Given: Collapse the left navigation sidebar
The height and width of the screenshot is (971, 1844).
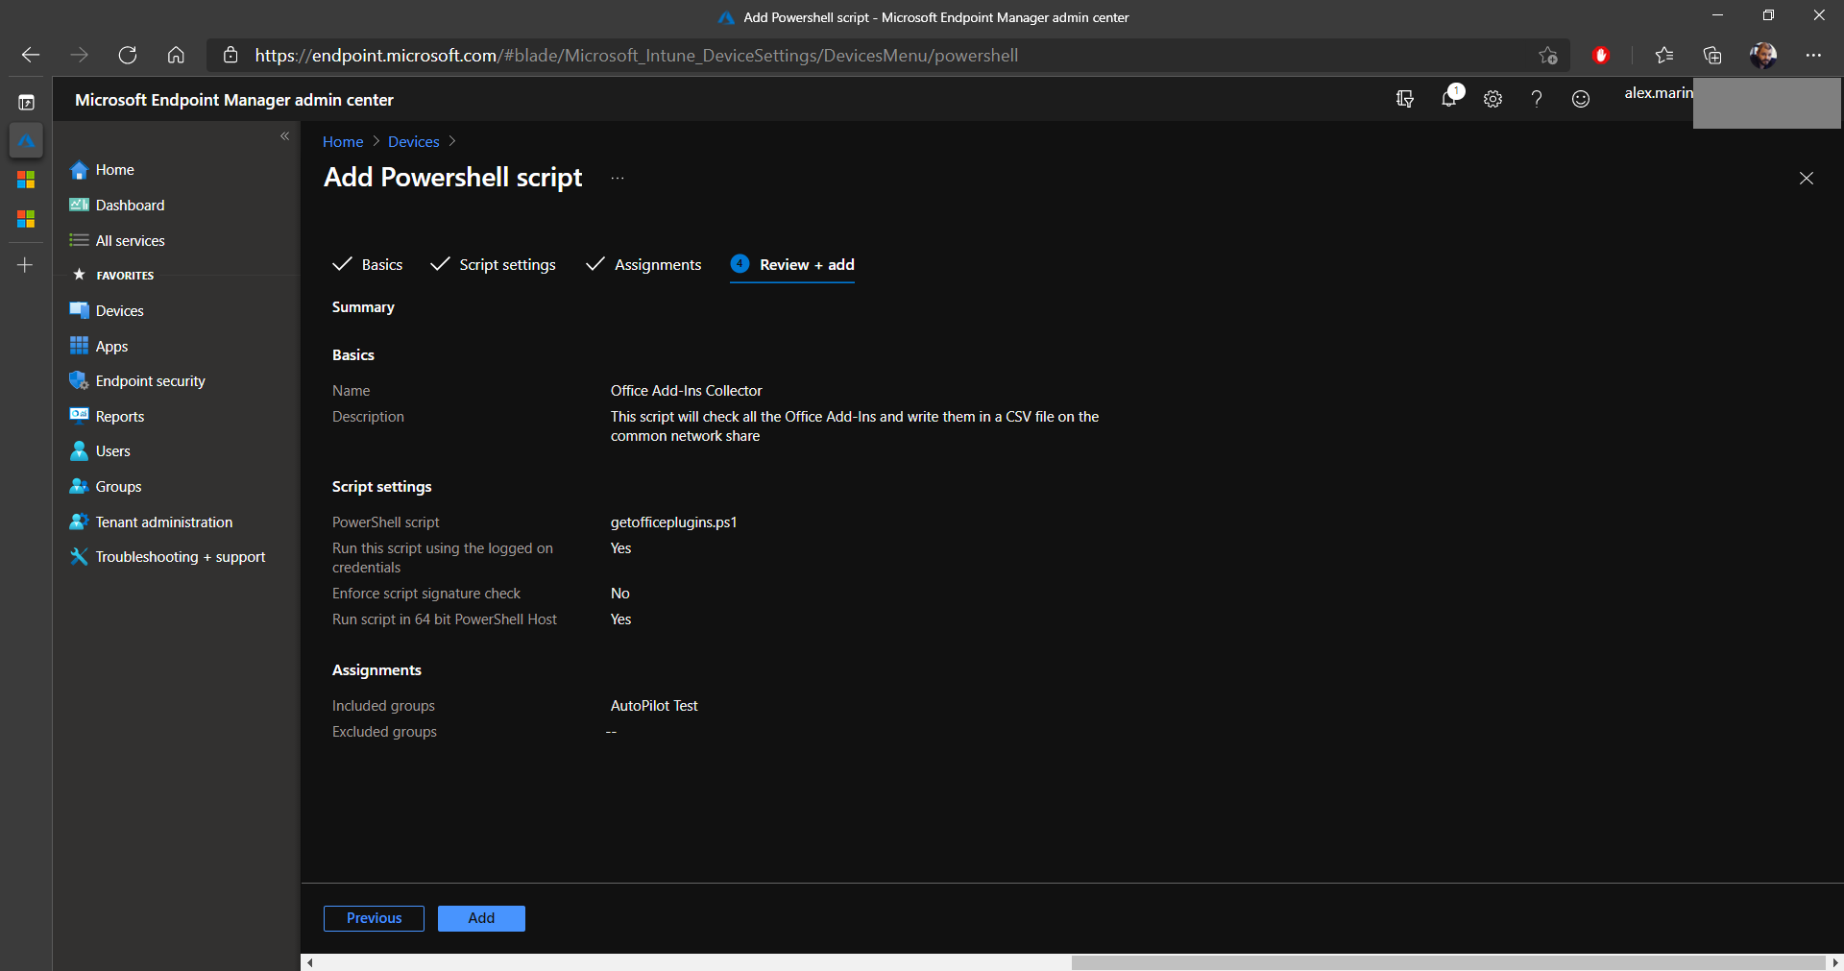Looking at the screenshot, I should click(x=284, y=136).
